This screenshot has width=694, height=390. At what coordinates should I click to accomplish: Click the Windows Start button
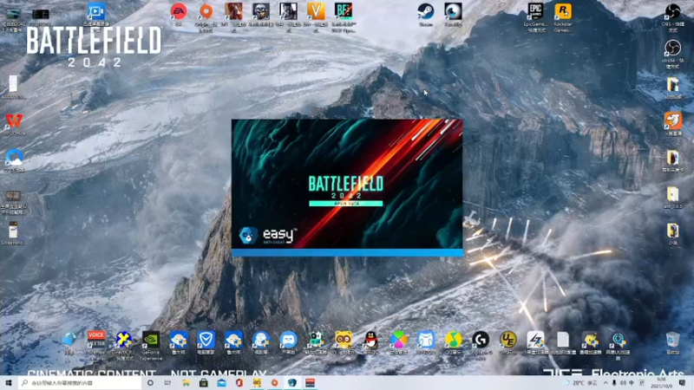(9, 382)
